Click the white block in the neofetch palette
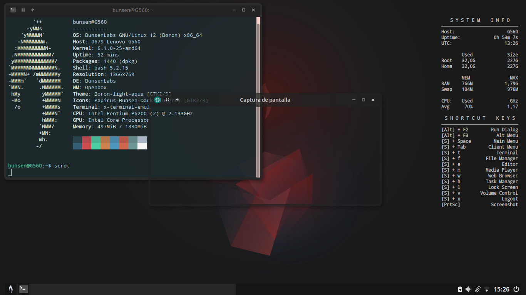The image size is (526, 295). pos(142,146)
